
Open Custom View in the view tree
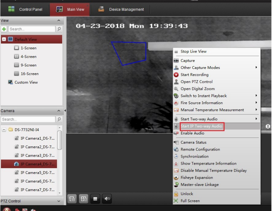pos(26,82)
